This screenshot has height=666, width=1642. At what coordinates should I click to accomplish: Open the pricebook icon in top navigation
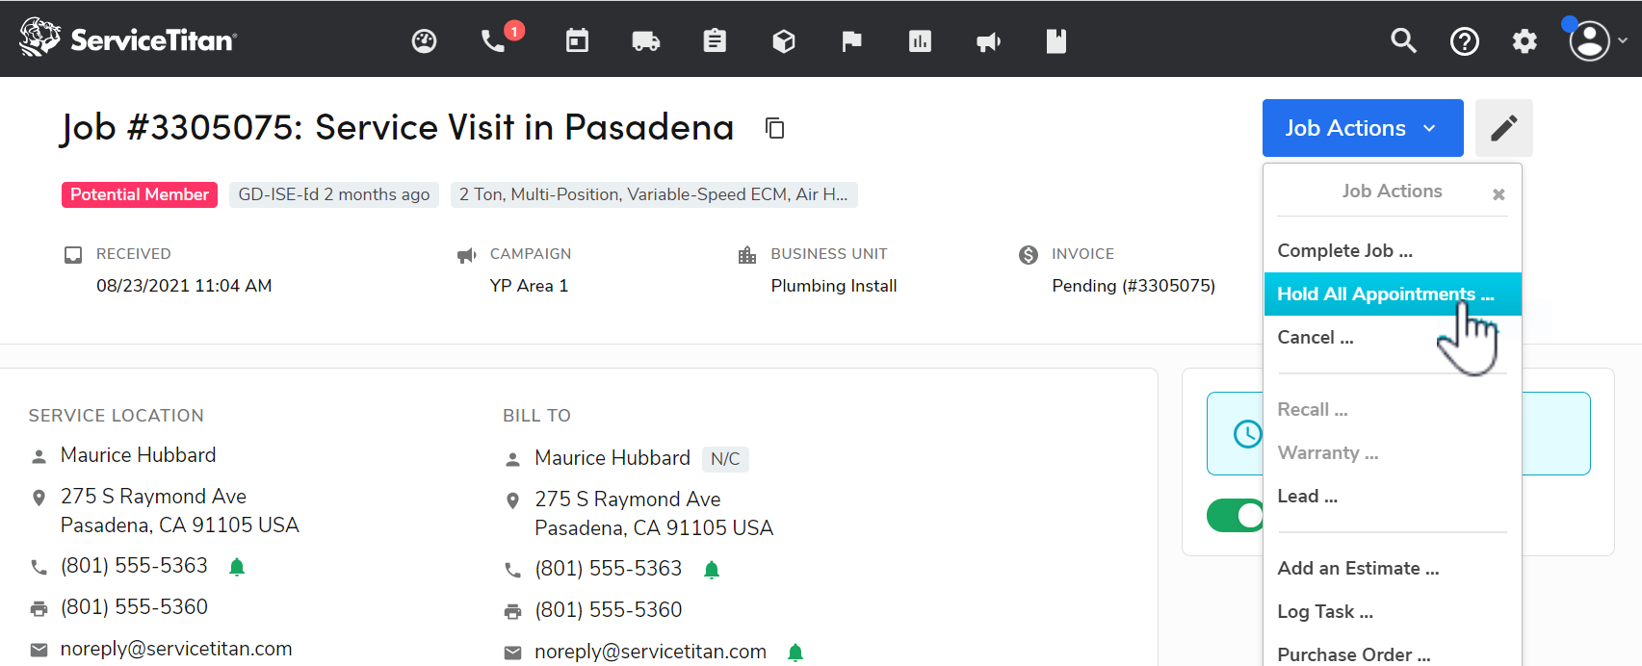(1056, 40)
